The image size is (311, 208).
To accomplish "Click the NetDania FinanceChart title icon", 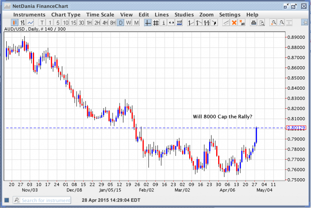I will click(x=7, y=6).
